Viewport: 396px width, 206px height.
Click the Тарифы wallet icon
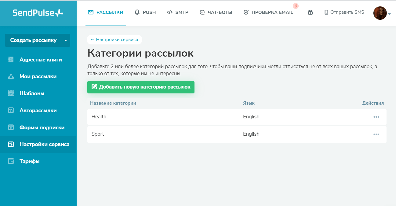11,161
